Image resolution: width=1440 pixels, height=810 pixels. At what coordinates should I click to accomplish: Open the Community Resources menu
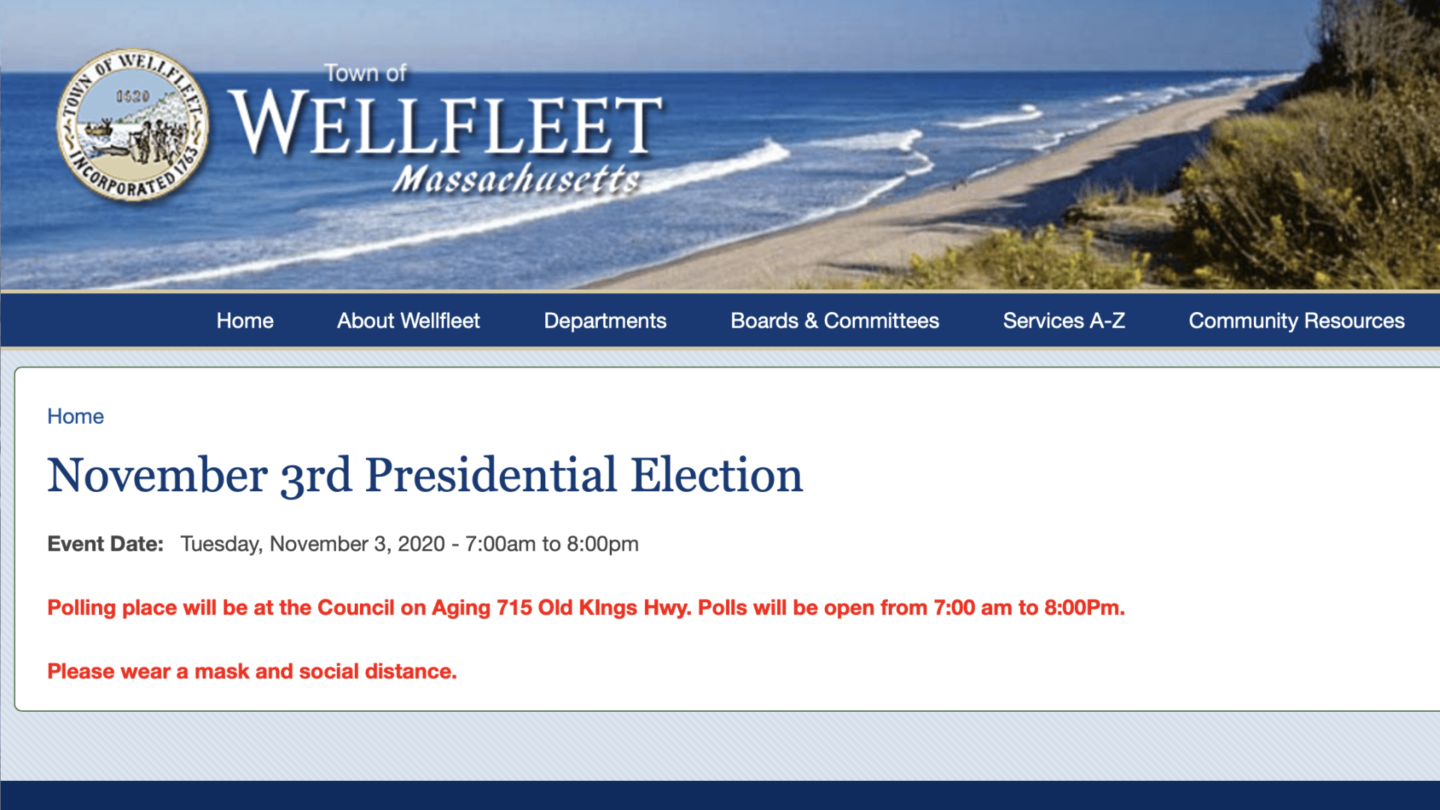pos(1296,321)
